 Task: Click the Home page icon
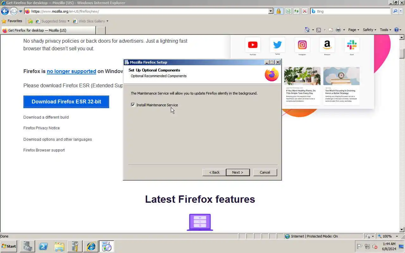pos(307,30)
